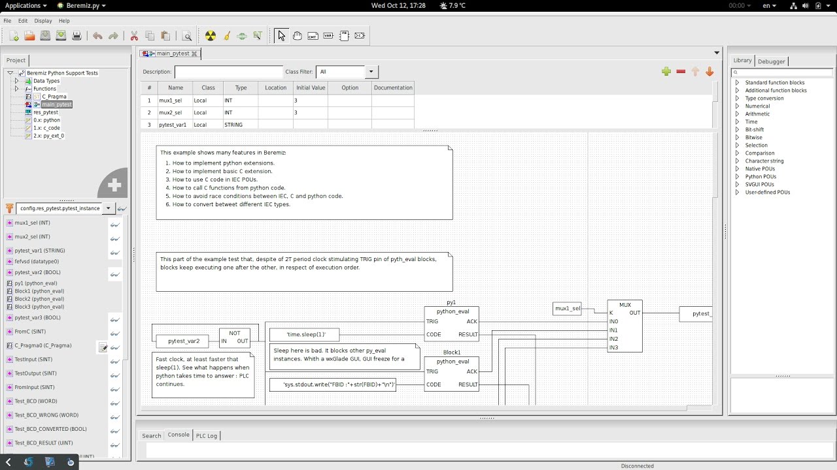Edit C_Pragma0 with the pencil icon

pyautogui.click(x=103, y=348)
